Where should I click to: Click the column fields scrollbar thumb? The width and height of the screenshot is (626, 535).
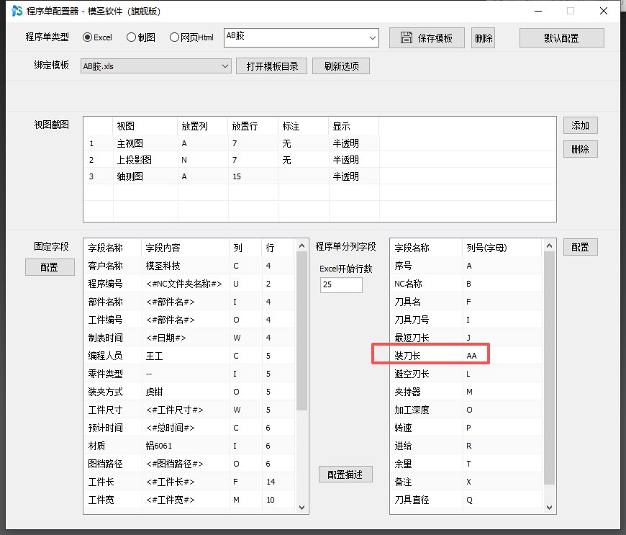(549, 368)
